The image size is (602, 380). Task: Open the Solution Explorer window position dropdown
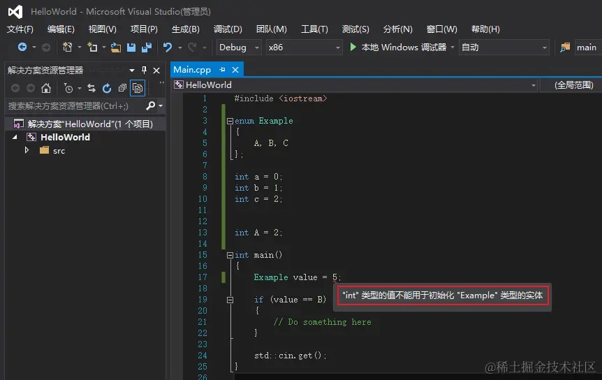(x=132, y=71)
